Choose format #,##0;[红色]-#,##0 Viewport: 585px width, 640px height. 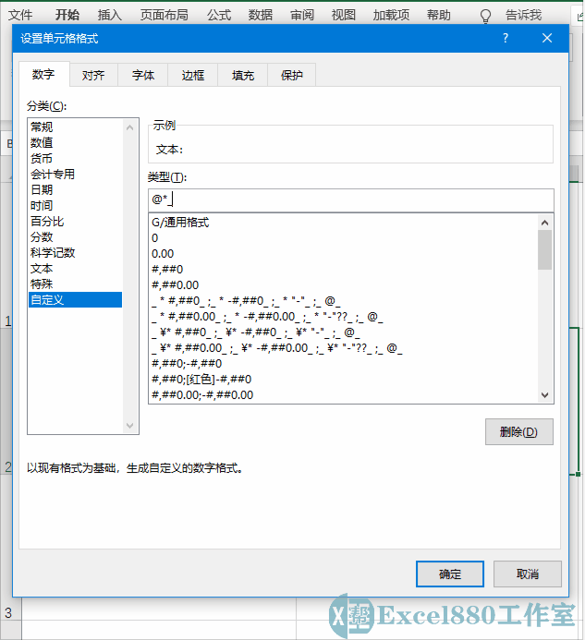[343, 380]
